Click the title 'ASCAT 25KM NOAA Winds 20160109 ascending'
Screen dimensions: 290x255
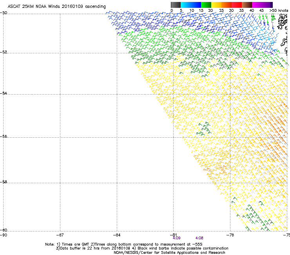click(56, 7)
